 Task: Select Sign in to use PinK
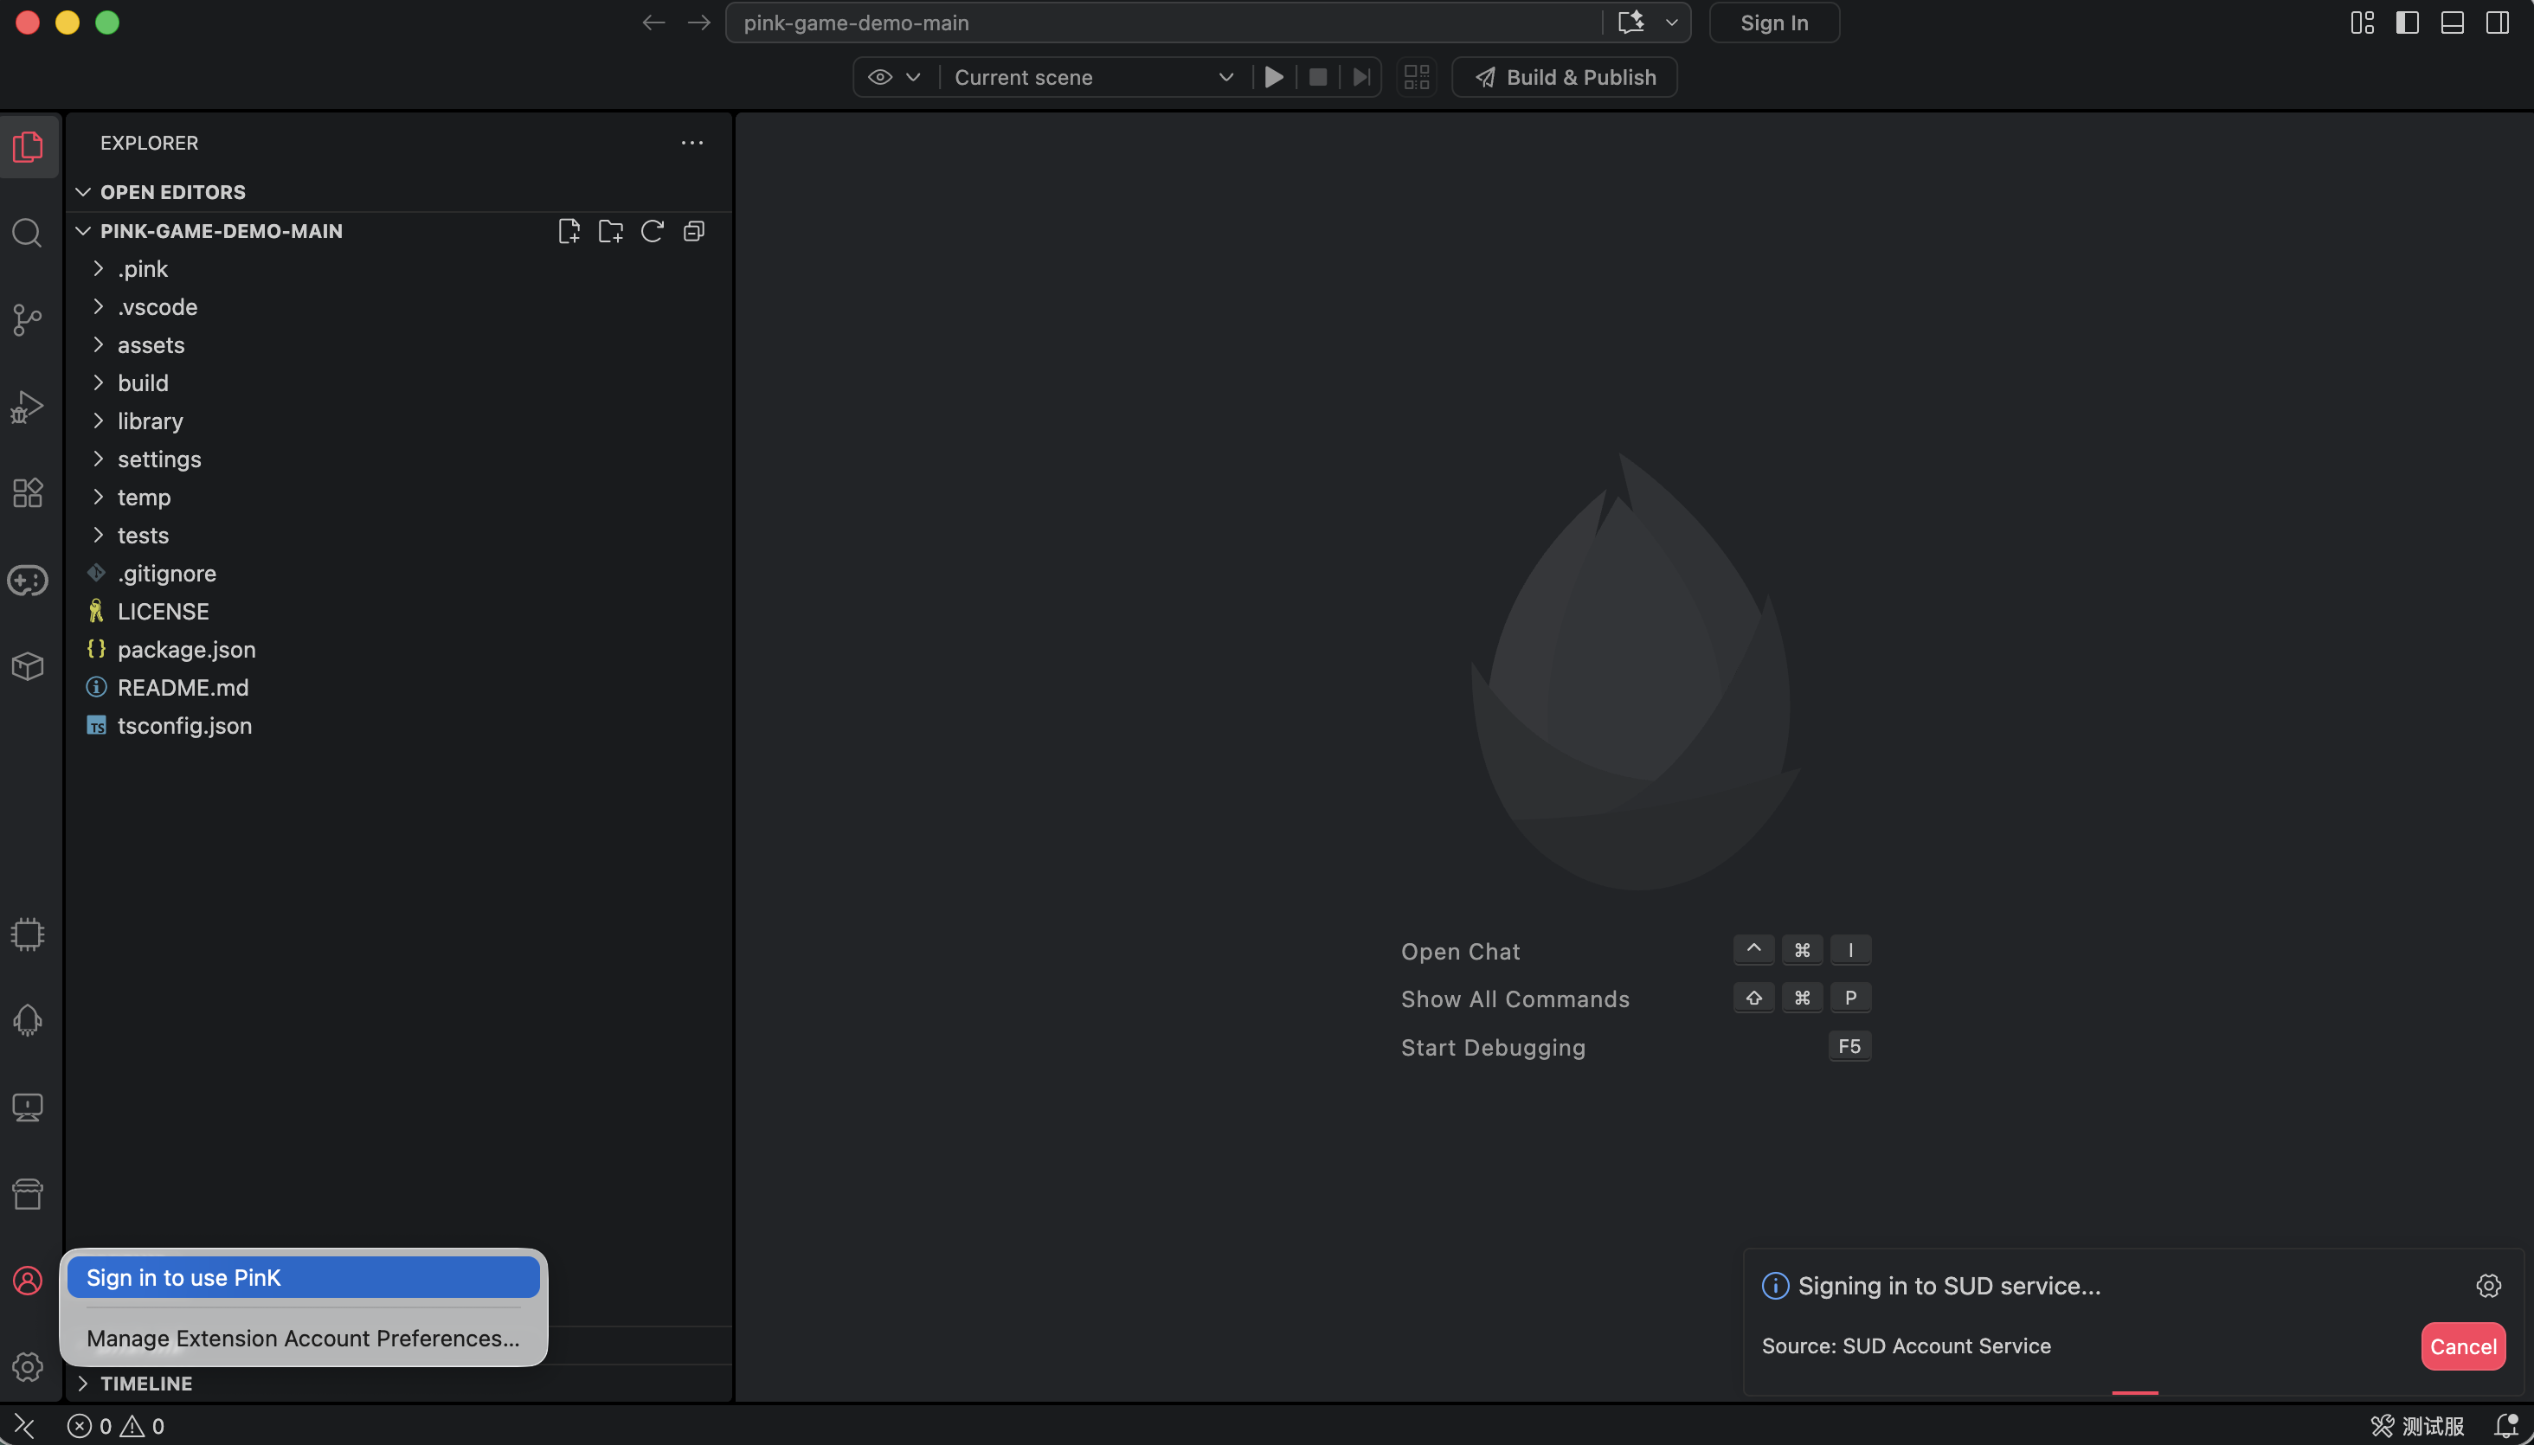[304, 1278]
